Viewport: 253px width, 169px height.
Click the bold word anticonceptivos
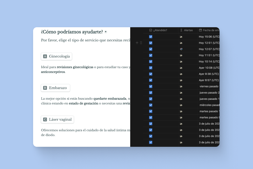53,72
